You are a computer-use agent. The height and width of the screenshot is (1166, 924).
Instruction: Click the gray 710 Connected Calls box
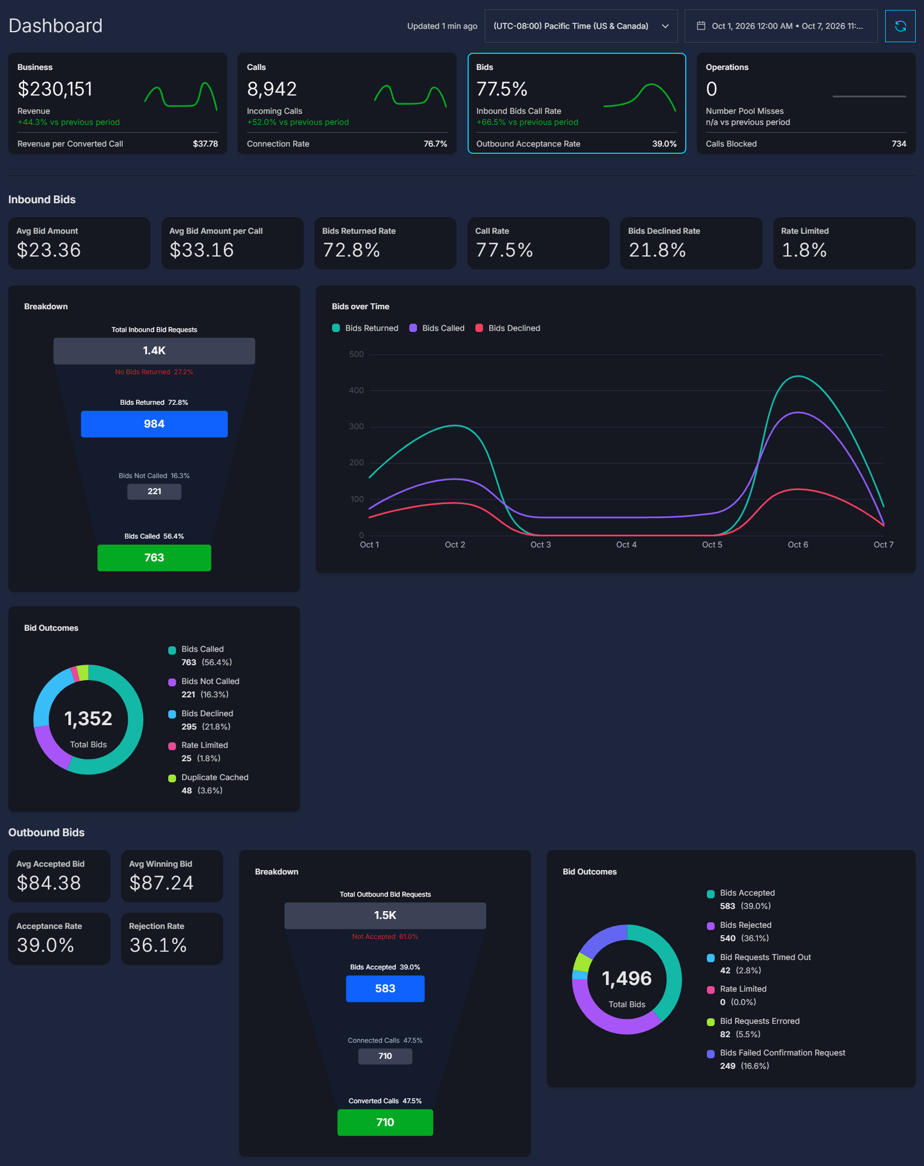(385, 1056)
